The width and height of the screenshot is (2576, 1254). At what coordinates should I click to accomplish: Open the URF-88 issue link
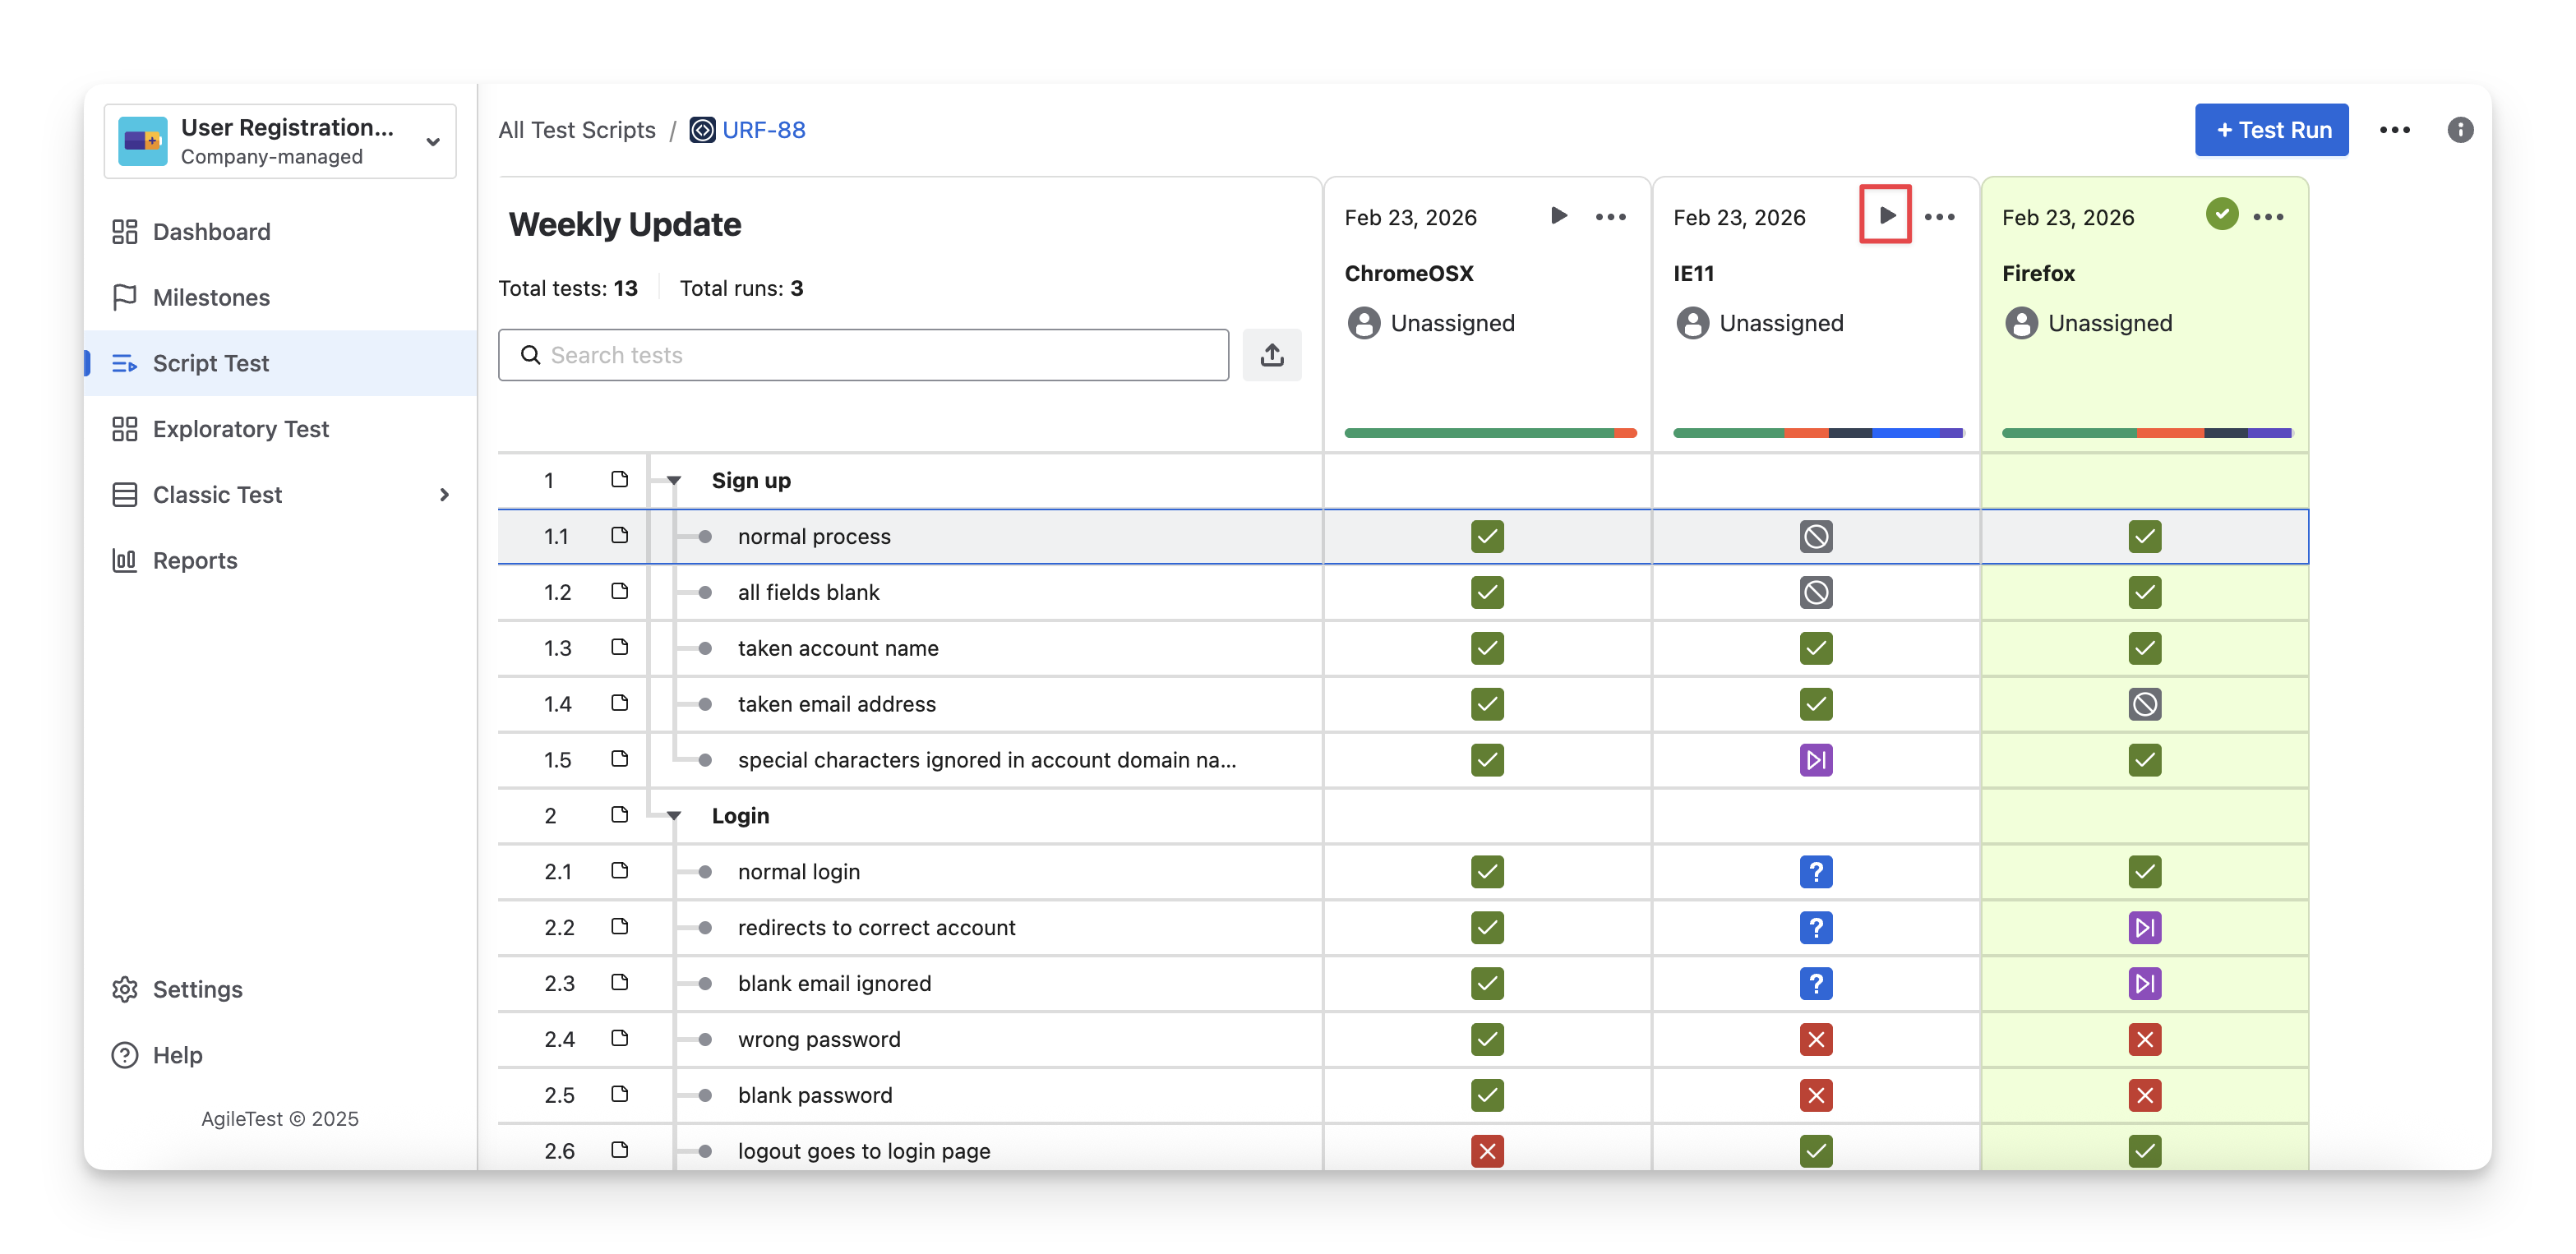point(762,130)
